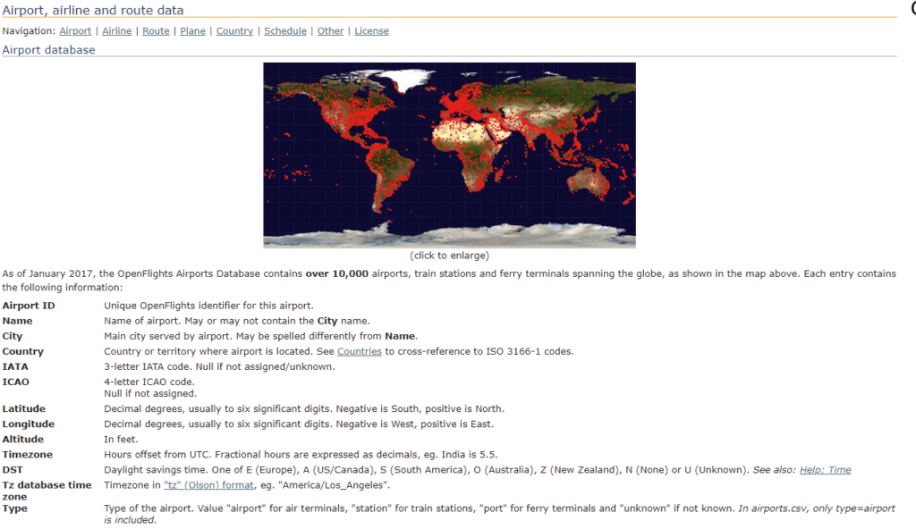Click the "Airport database" section heading
Viewport: 916px width, 529px height.
[48, 49]
